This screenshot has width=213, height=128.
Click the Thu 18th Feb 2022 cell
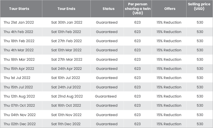[x=19, y=41]
